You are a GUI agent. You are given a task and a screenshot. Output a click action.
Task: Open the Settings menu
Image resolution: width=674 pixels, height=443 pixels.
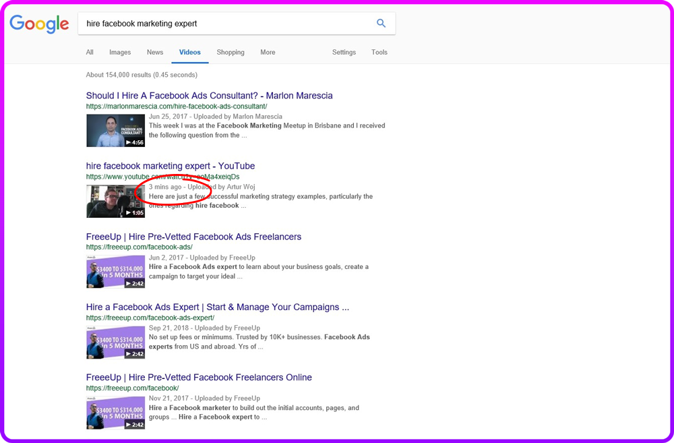[344, 52]
